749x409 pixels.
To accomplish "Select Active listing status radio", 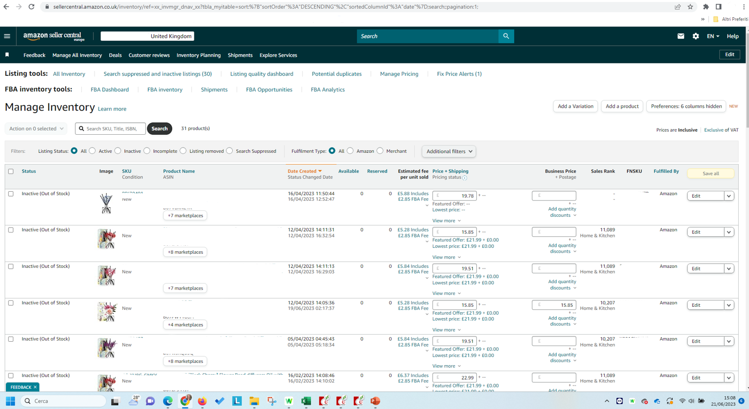I will (93, 151).
